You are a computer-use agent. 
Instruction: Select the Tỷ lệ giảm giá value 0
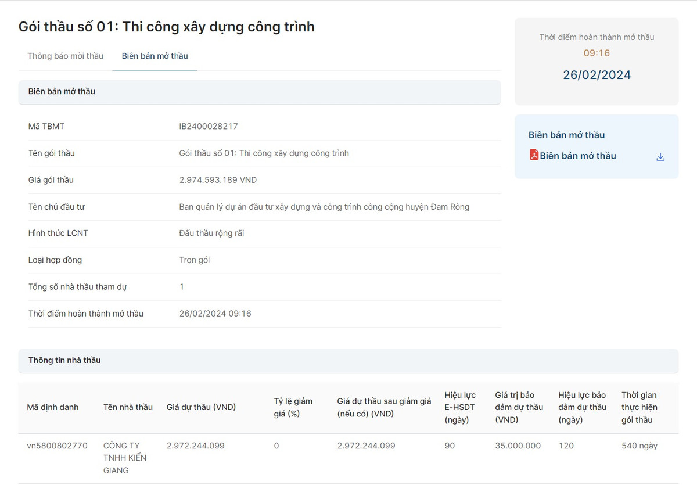click(276, 446)
